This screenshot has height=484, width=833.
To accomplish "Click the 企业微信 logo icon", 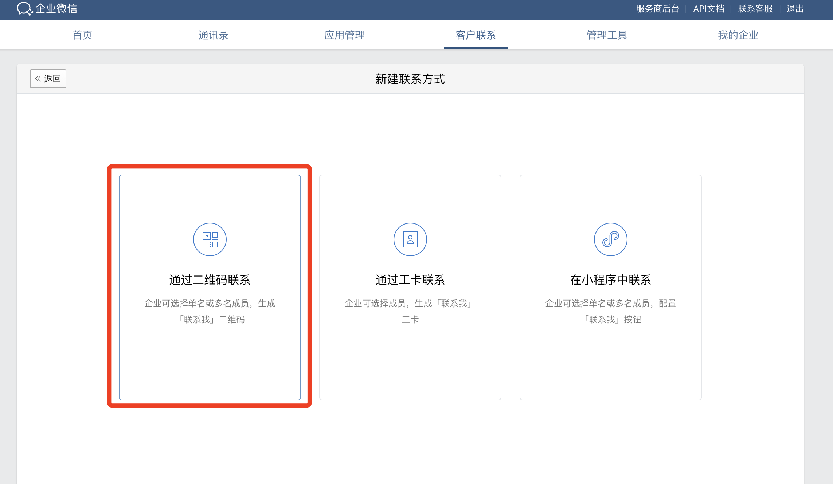I will 25,8.
